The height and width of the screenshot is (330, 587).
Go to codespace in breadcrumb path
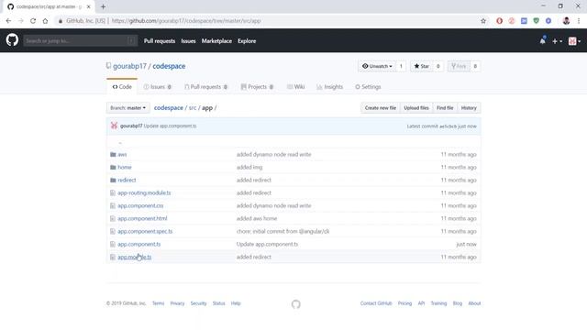[169, 108]
